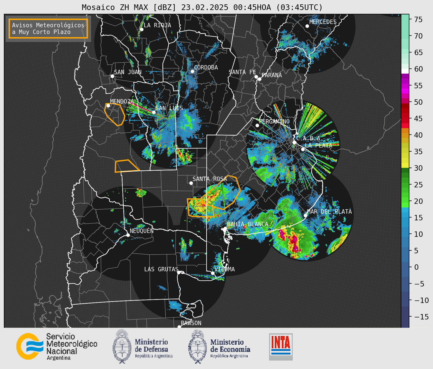Click the CORDOBA city label
Image resolution: width=433 pixels, height=369 pixels.
coord(206,67)
